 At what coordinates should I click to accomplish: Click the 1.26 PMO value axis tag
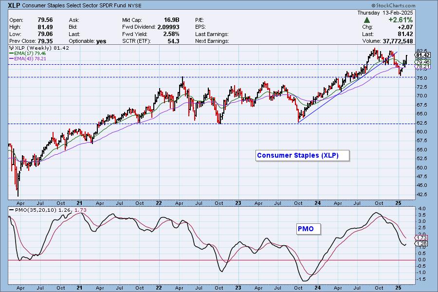pyautogui.click(x=422, y=244)
